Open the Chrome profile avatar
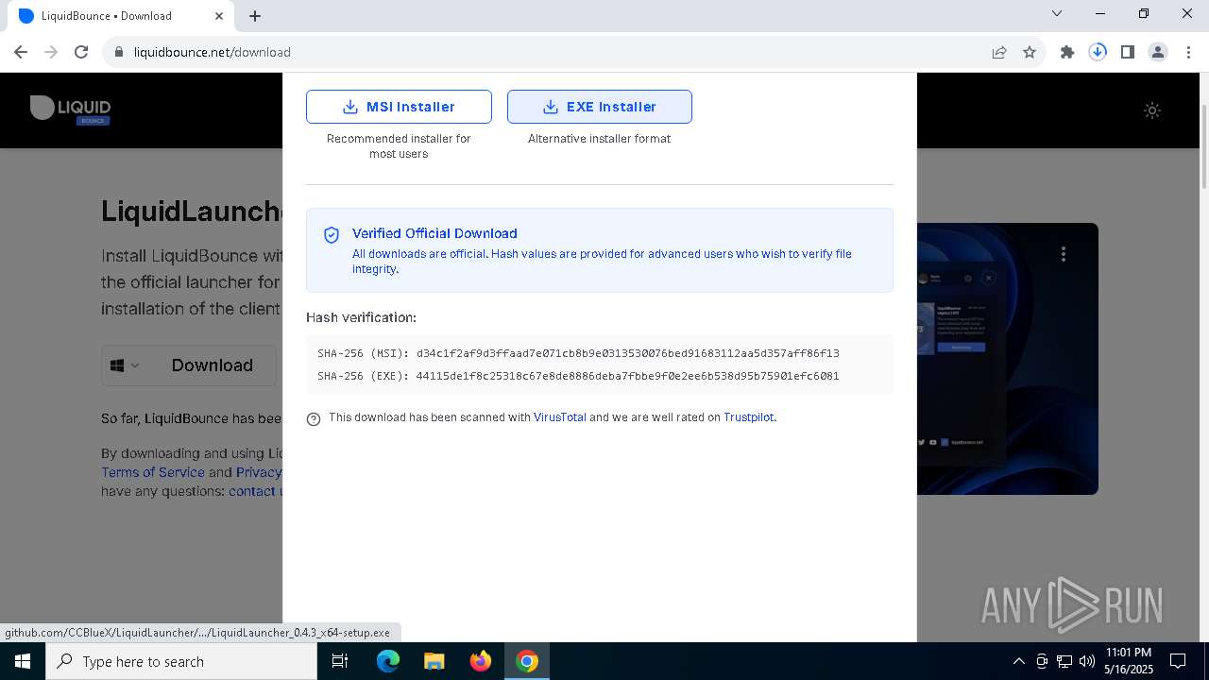The width and height of the screenshot is (1209, 680). coord(1158,52)
